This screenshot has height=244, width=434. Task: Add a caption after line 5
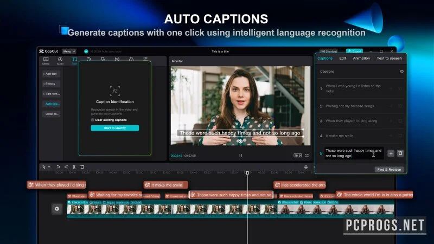coord(391,153)
